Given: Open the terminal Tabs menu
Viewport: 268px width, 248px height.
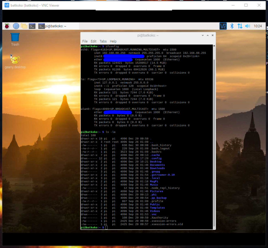Looking at the screenshot, I should (x=103, y=41).
